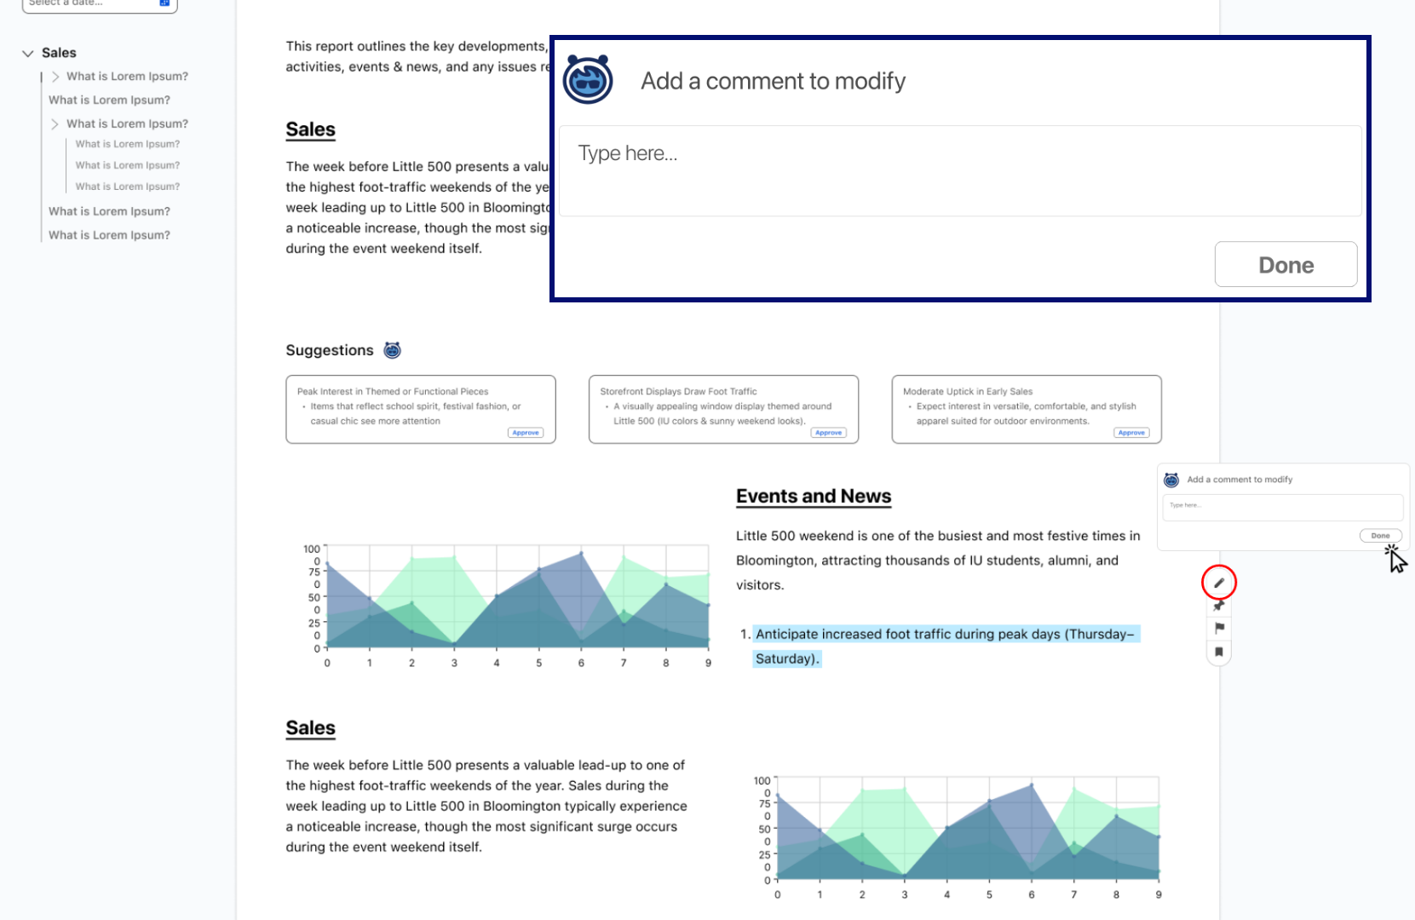The image size is (1415, 920).
Task: Click the pencil edit icon circled in red
Action: (1219, 583)
